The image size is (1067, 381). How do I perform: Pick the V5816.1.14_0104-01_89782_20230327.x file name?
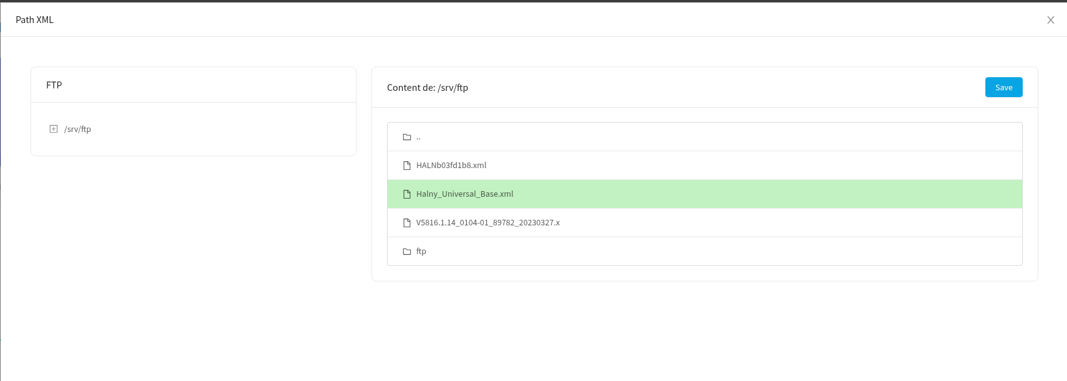pyautogui.click(x=488, y=223)
